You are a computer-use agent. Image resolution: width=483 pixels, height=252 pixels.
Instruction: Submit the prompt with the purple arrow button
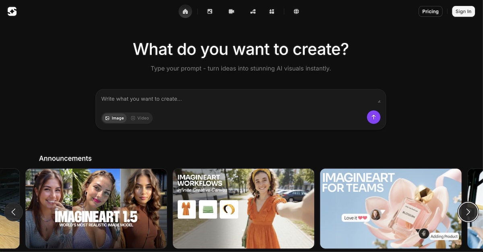pyautogui.click(x=373, y=117)
